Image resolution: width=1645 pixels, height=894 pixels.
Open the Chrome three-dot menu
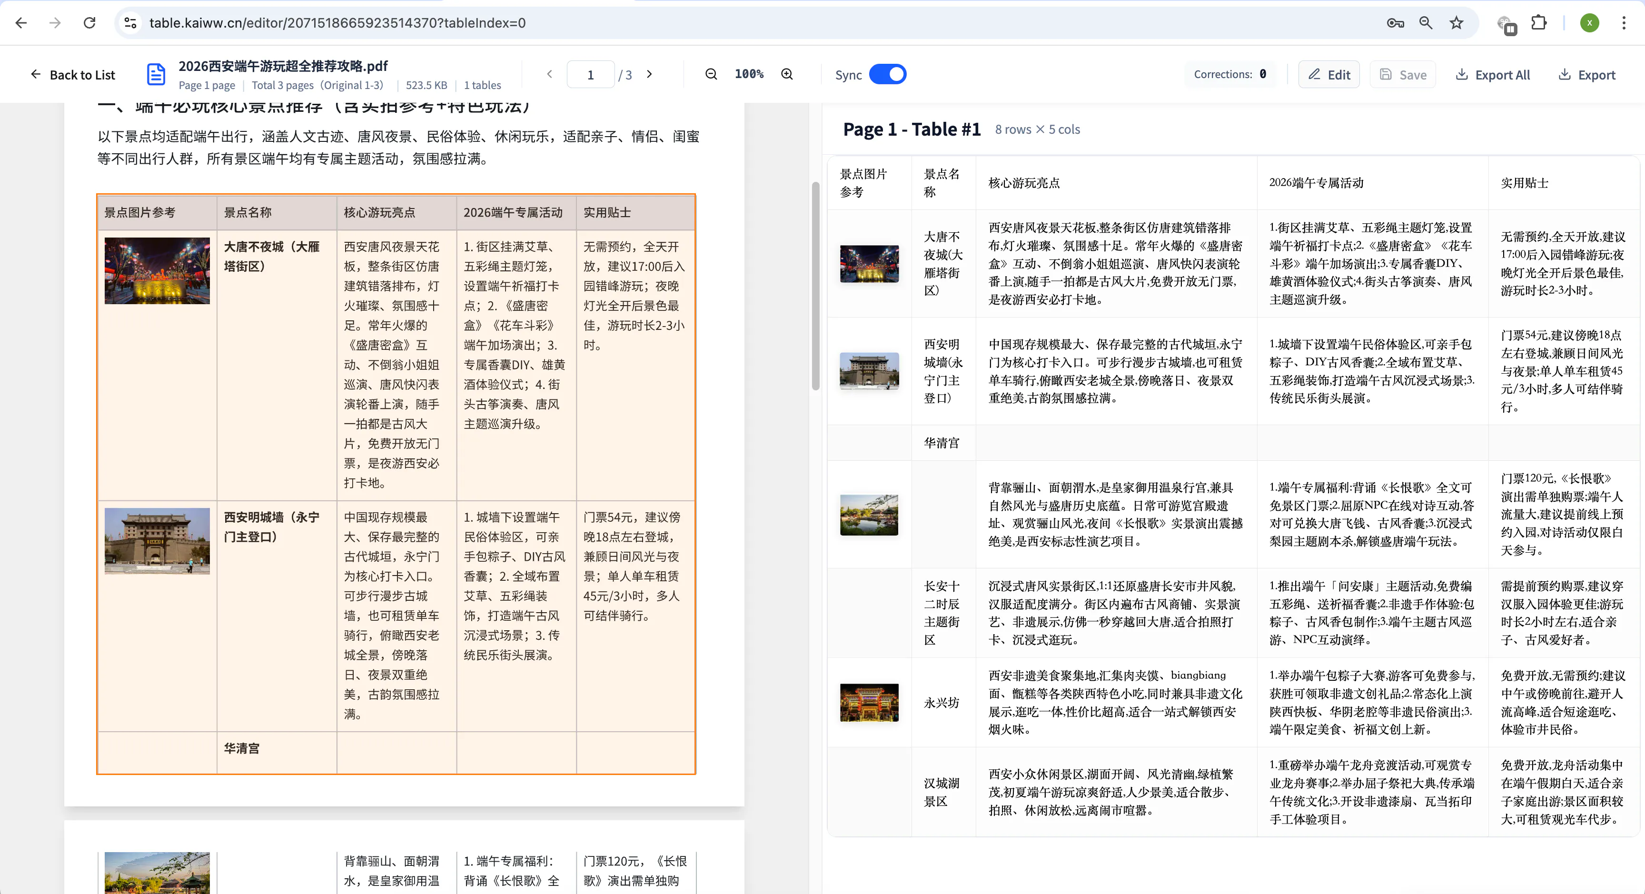click(1624, 23)
